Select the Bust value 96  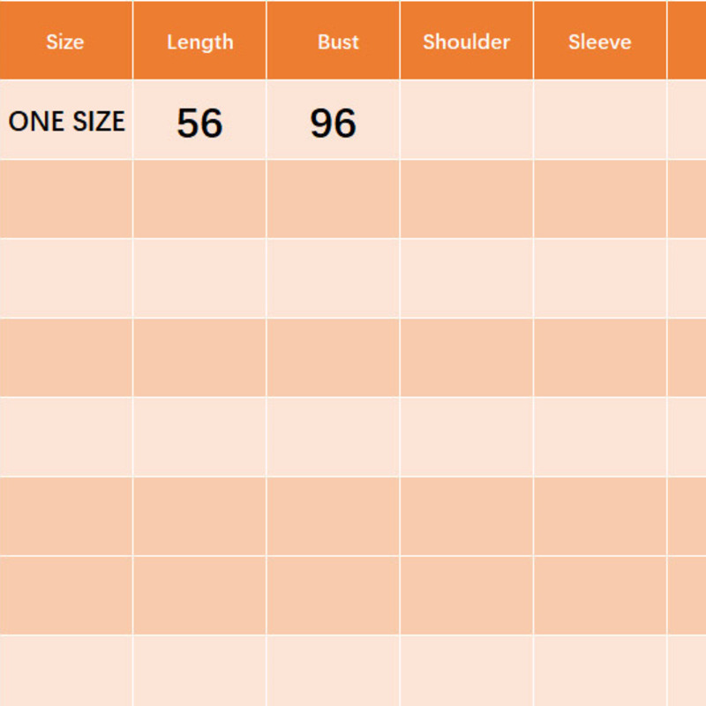[334, 123]
